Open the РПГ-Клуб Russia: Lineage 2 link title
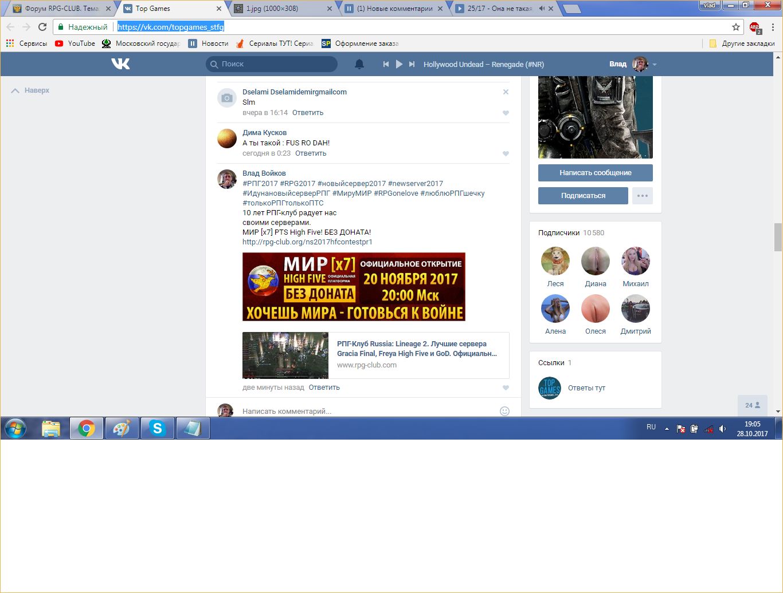Viewport: 783px width, 593px height. [417, 349]
